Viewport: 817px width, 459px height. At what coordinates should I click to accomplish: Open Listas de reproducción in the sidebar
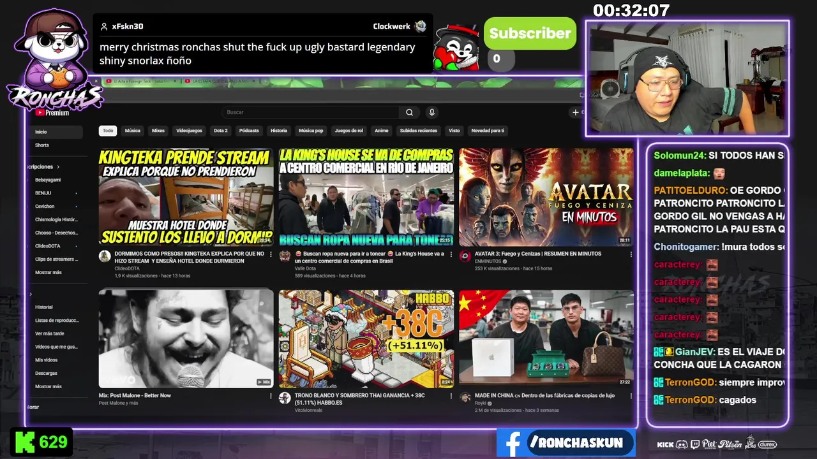point(56,321)
